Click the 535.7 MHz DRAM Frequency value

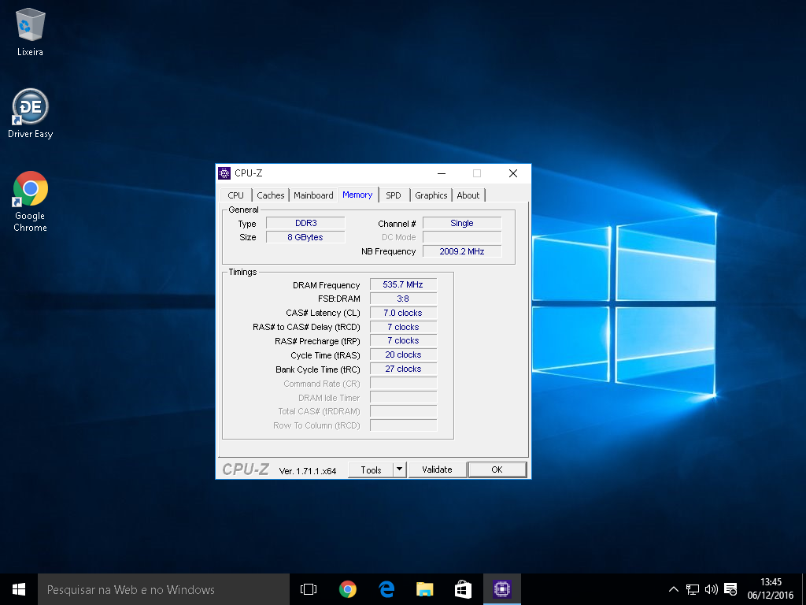tap(404, 284)
